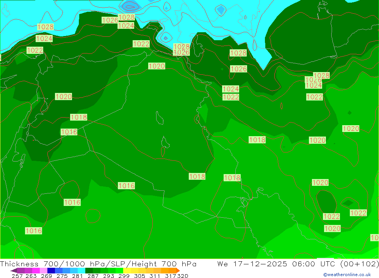Click the legend value 311
Image resolution: width=379 pixels, height=278 pixels.
pyautogui.click(x=155, y=276)
